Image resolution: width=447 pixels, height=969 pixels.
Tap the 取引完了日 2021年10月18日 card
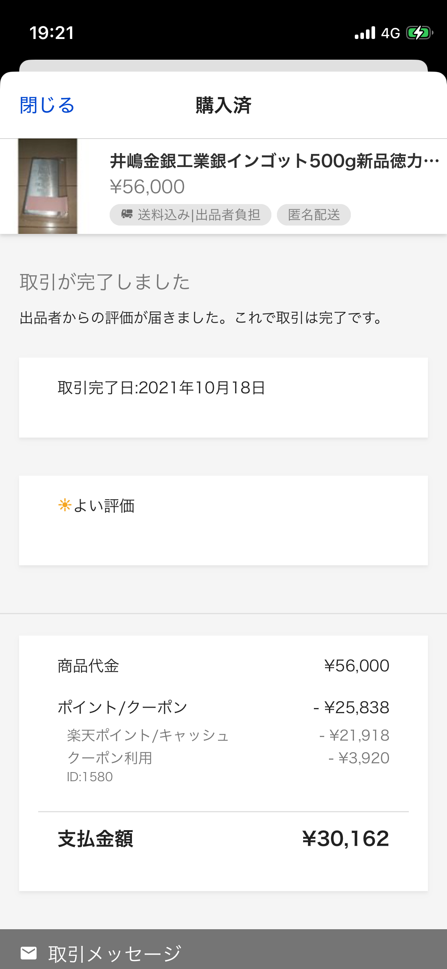click(223, 397)
